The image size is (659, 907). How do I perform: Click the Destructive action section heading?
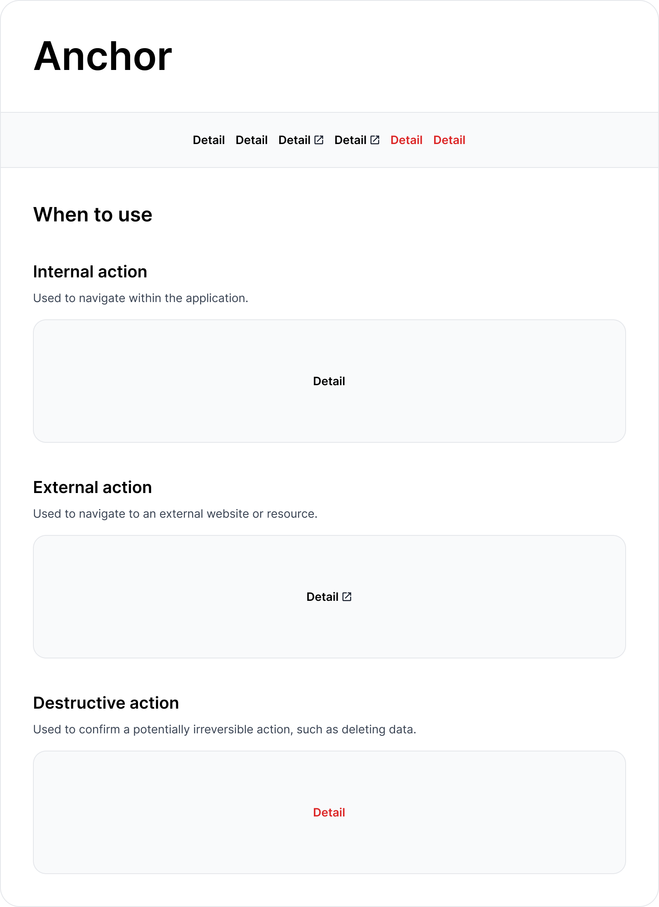coord(106,702)
